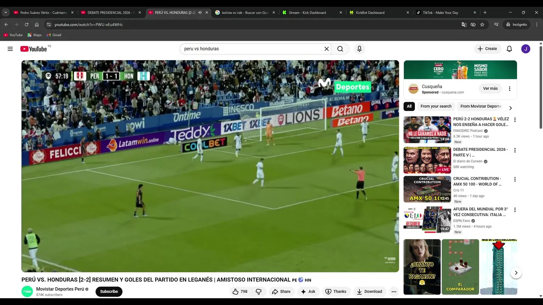Open the tab search dropdown arrow
The image size is (543, 305).
tap(6, 13)
